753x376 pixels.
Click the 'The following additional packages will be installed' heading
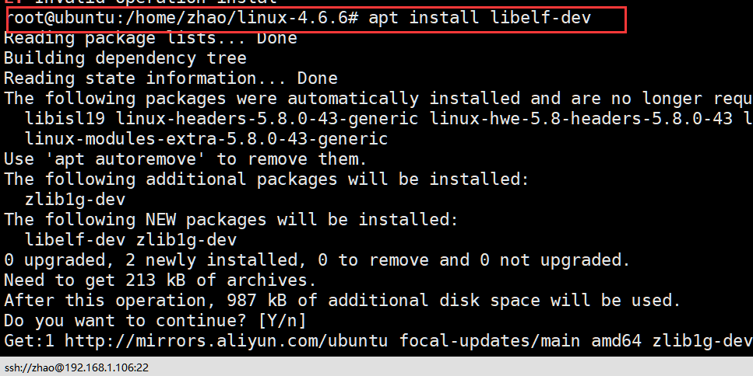click(x=266, y=179)
